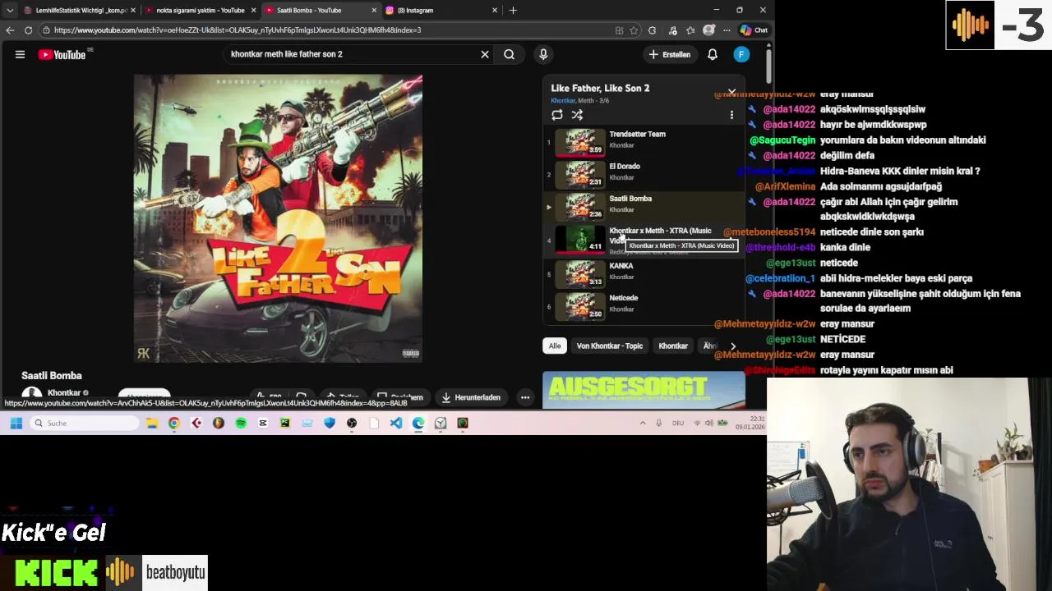The image size is (1052, 591).
Task: Open PyCharm from the taskbar
Action: 285,423
